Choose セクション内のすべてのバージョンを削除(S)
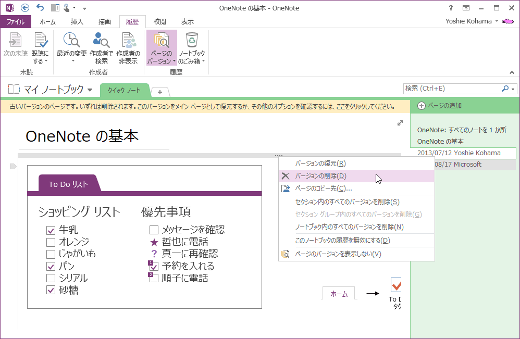Viewport: 520px width, 339px height. pos(357,202)
